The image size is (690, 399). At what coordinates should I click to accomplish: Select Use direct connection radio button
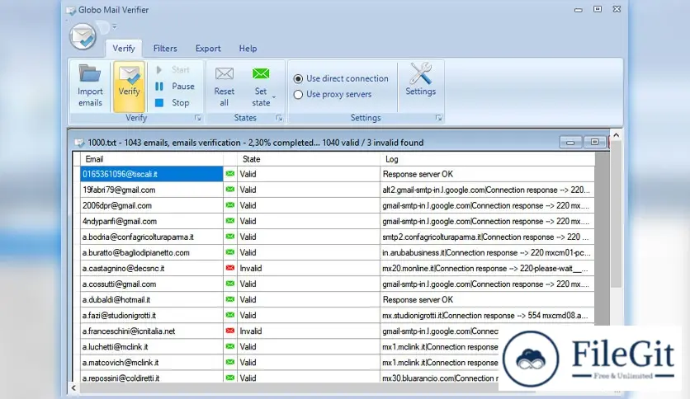pyautogui.click(x=298, y=78)
